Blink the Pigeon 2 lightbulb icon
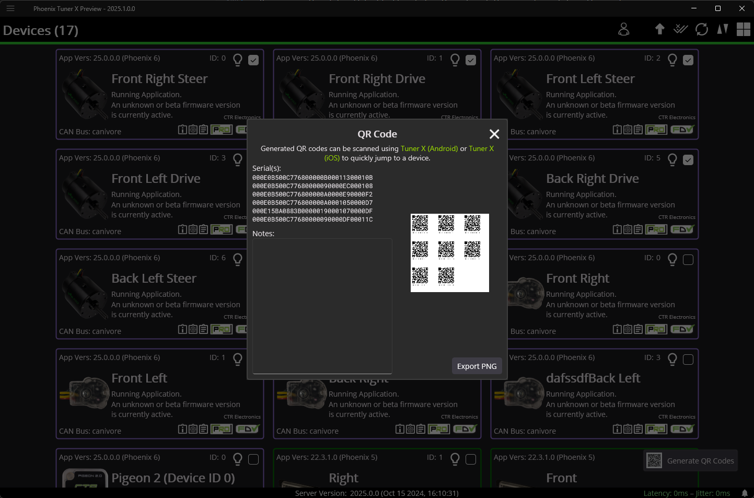This screenshot has width=754, height=498. coord(238,459)
